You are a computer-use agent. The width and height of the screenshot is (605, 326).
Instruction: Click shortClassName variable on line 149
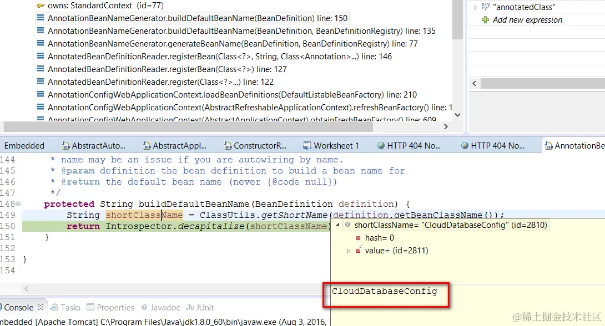click(144, 215)
